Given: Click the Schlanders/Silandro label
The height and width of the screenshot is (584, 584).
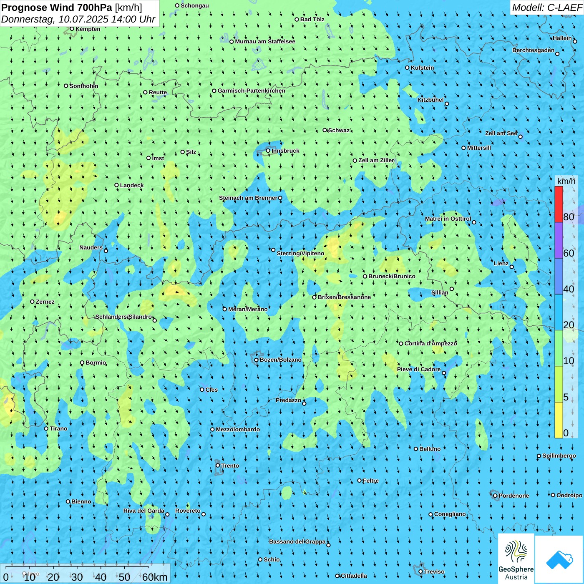Looking at the screenshot, I should 124,317.
